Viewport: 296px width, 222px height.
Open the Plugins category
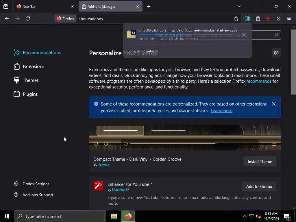(x=26, y=94)
